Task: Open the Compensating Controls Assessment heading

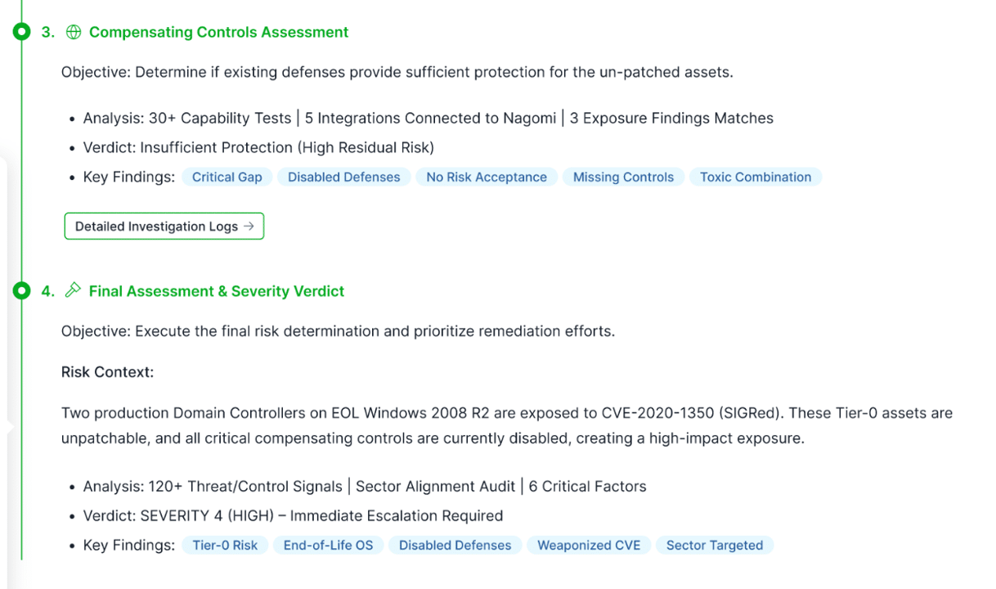Action: click(x=218, y=32)
